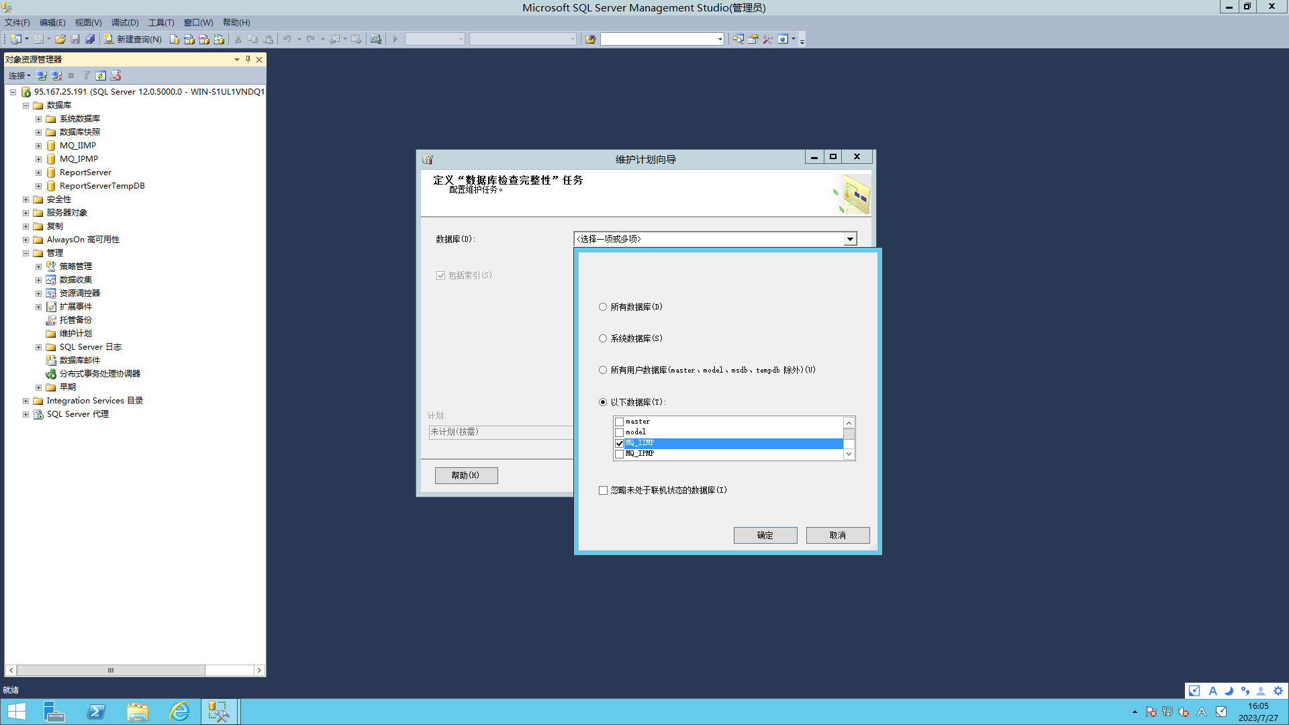Expand the SQL Server Agent node
This screenshot has height=725, width=1289.
click(x=26, y=414)
